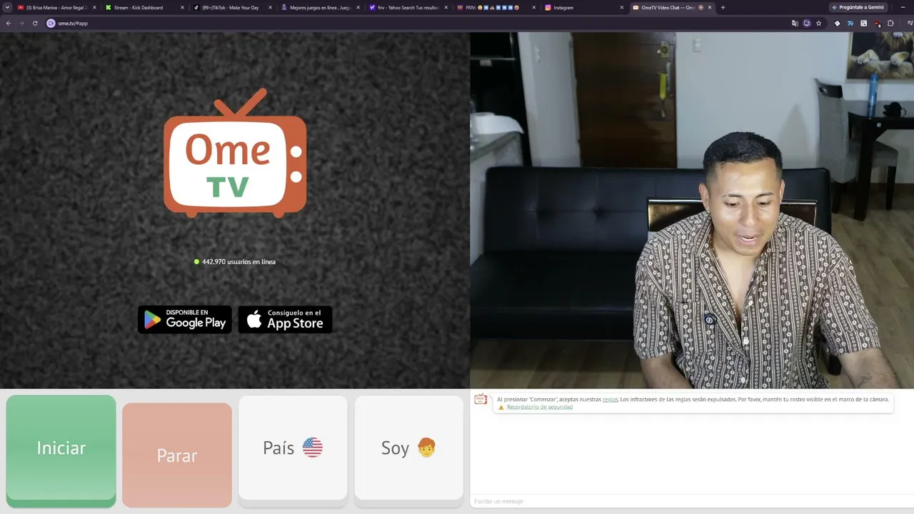This screenshot has height=514, width=914.
Task: Click the Iniciar button to start chatting
Action: pyautogui.click(x=61, y=450)
